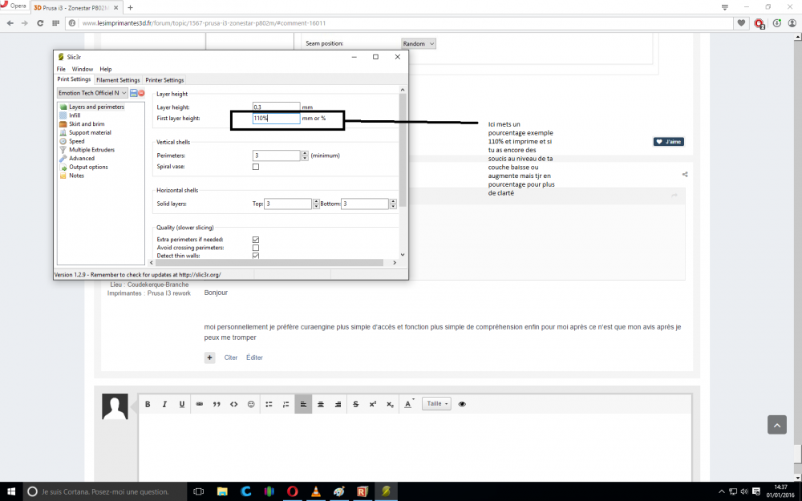
Task: Select Skirt and brim in the list
Action: point(87,124)
